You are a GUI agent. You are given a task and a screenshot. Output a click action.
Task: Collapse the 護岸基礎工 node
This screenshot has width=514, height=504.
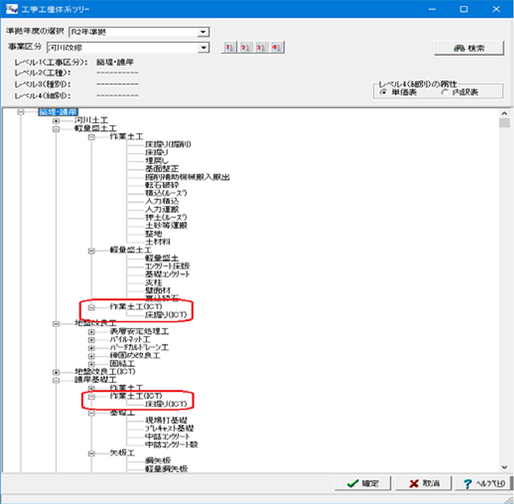(x=56, y=380)
